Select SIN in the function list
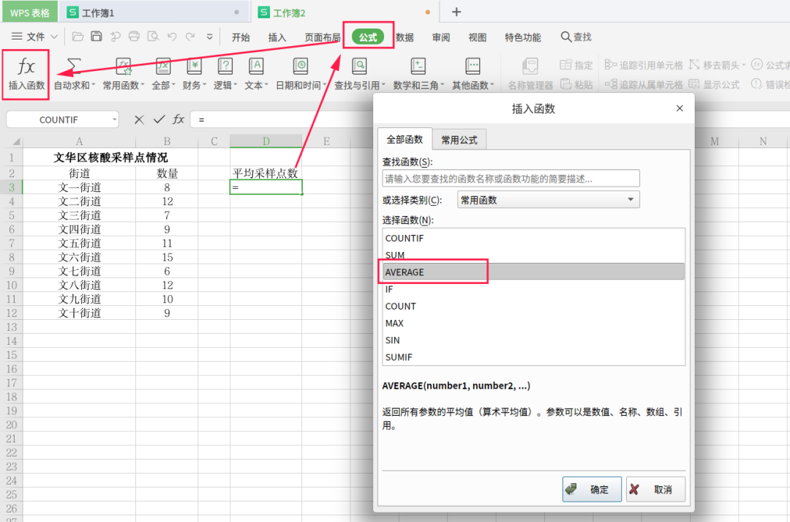This screenshot has height=522, width=790. (x=533, y=340)
